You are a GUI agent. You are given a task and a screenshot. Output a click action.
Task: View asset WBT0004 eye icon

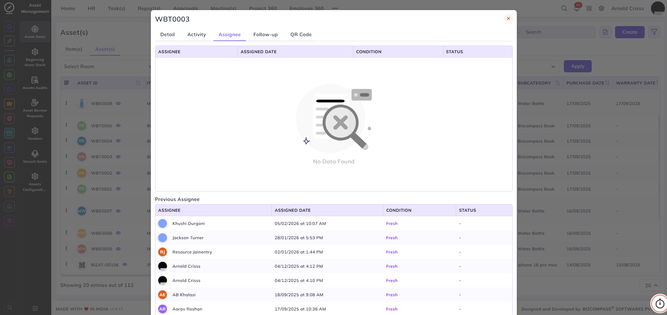click(118, 141)
